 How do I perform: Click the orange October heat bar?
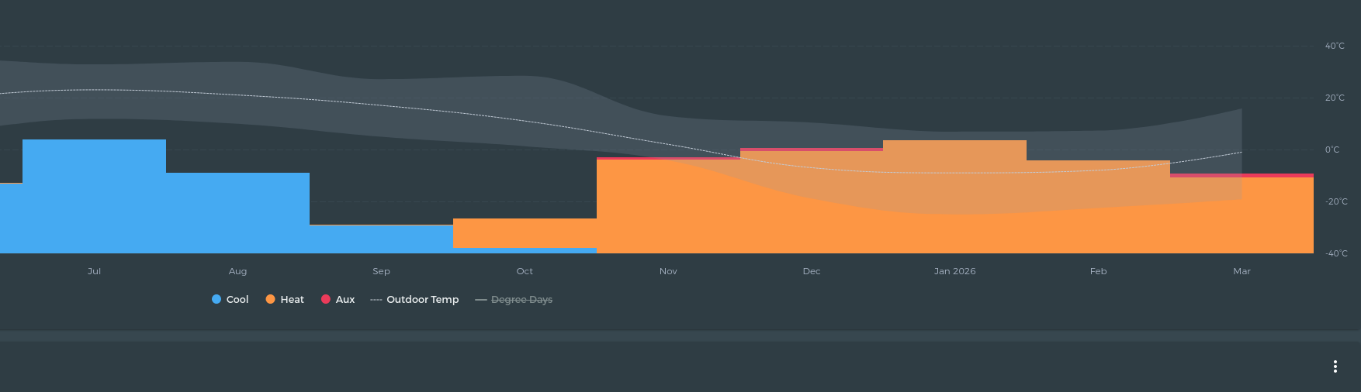coord(525,232)
